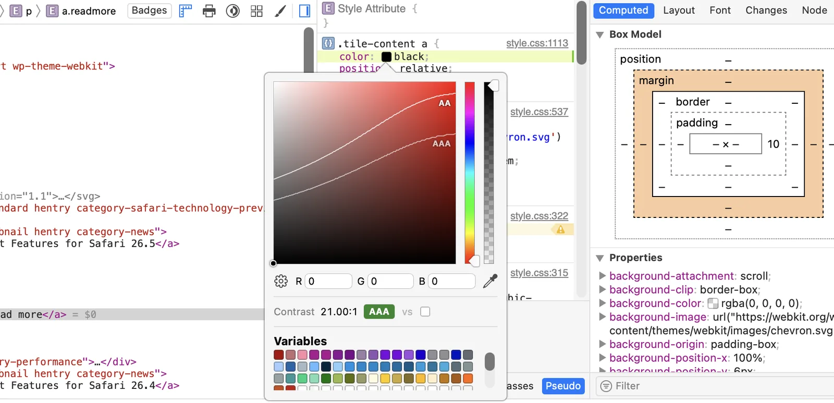Toggle rulers icon in DOM toolbar
Screen dimensions: 834x403
coord(185,10)
